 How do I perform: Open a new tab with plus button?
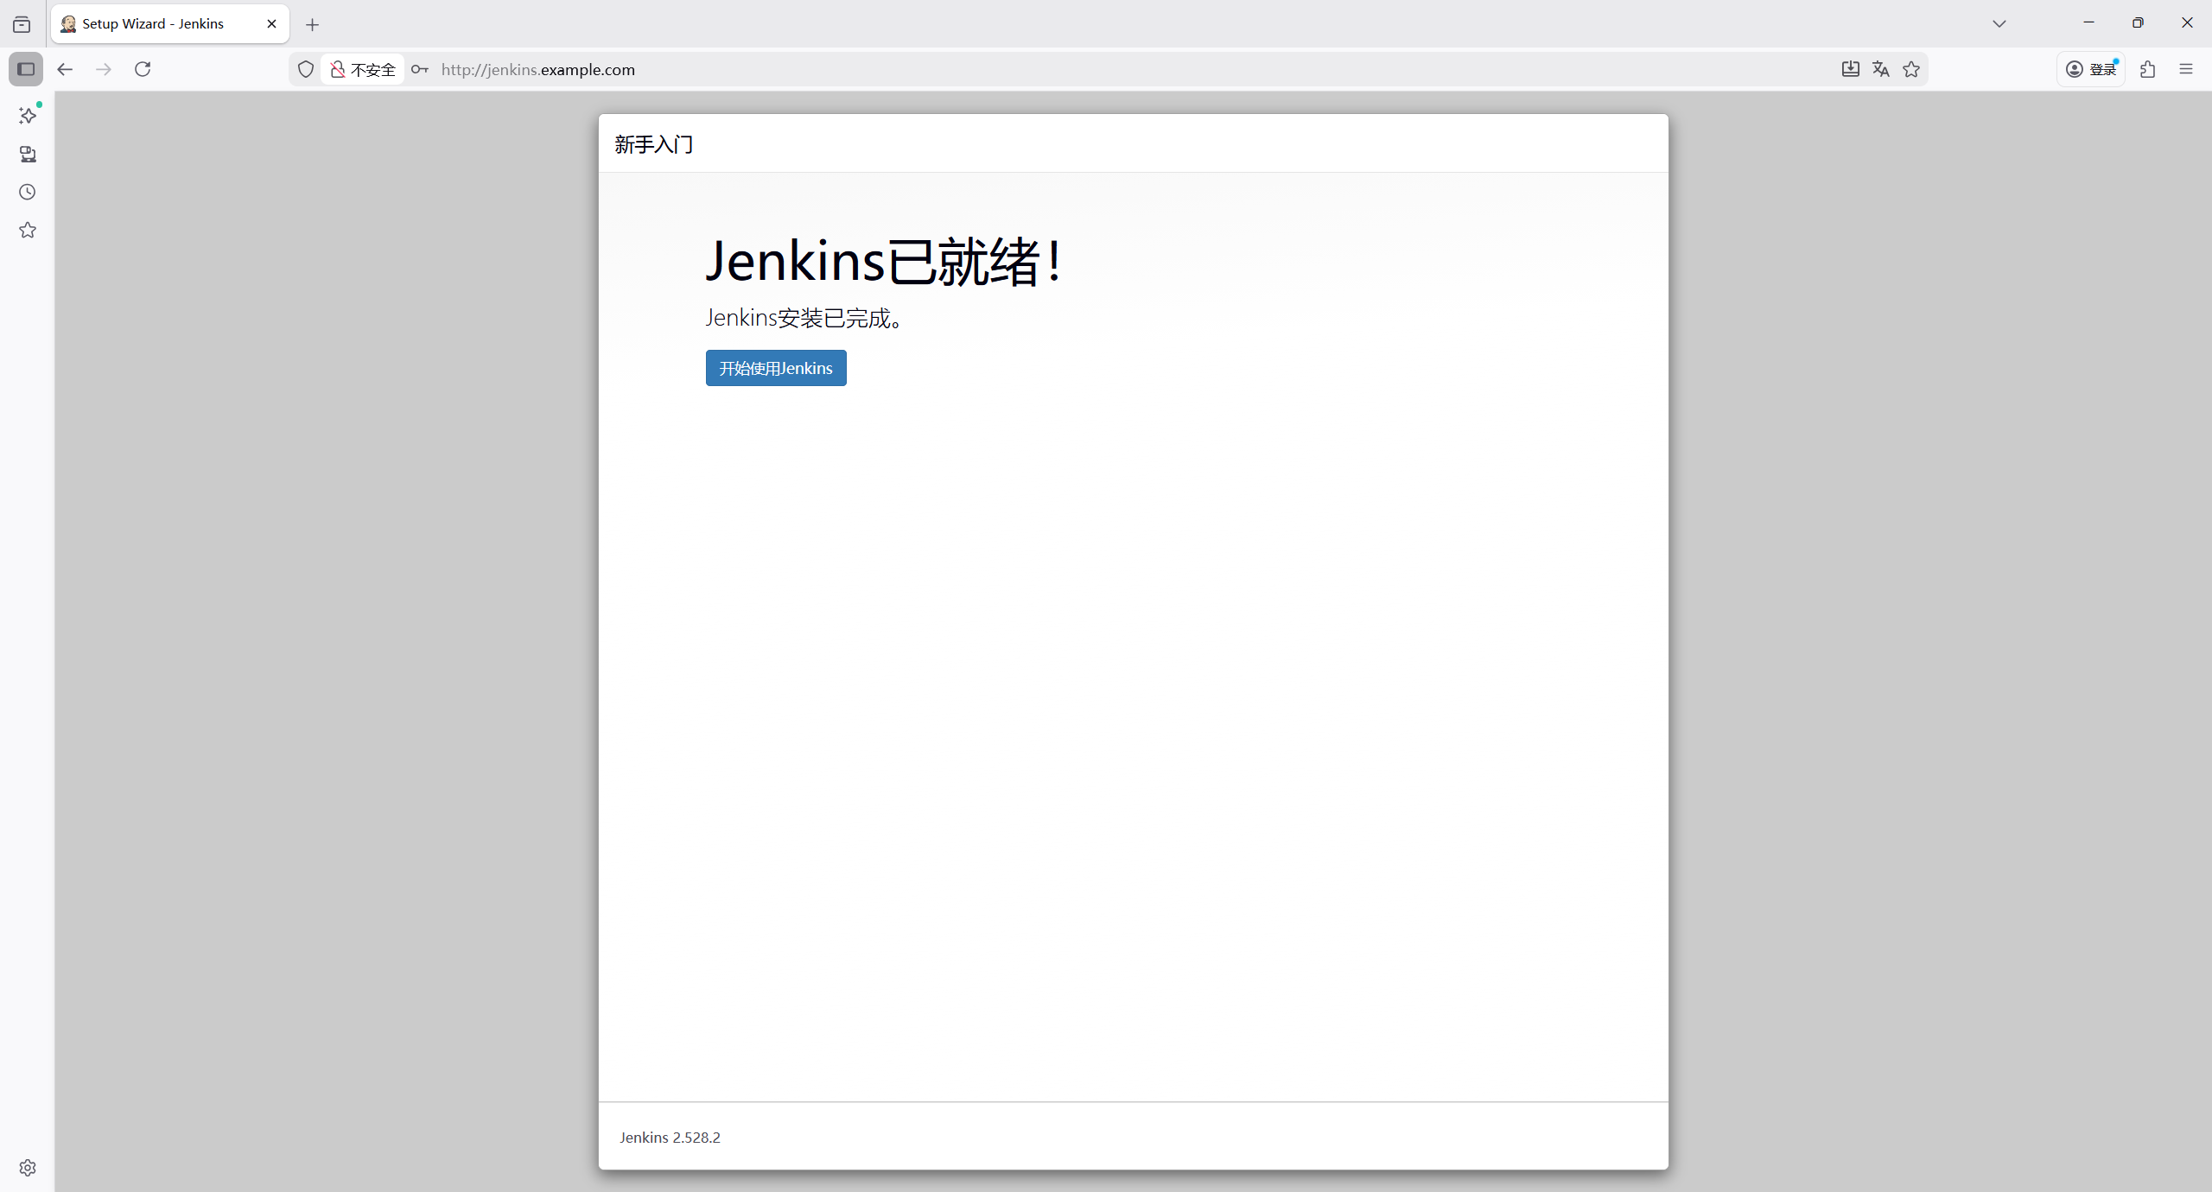pos(313,24)
